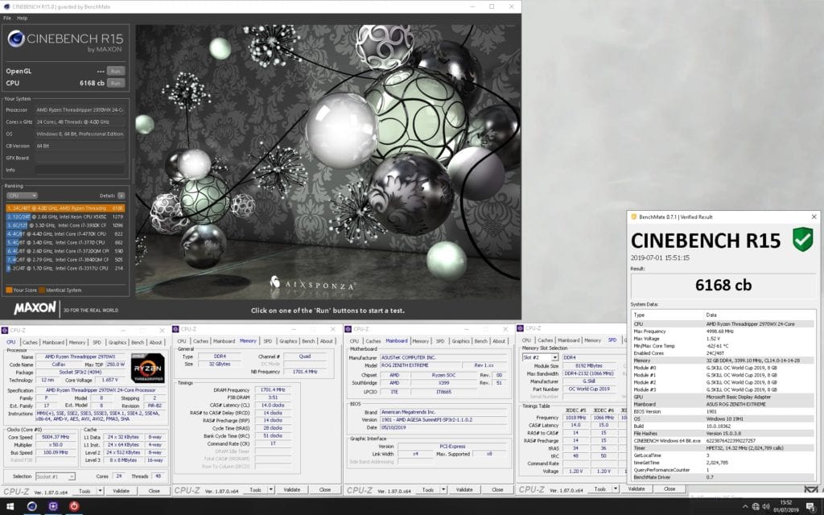
Task: Open Memory tab in the Mainboard CPU-Z window
Action: 420,341
